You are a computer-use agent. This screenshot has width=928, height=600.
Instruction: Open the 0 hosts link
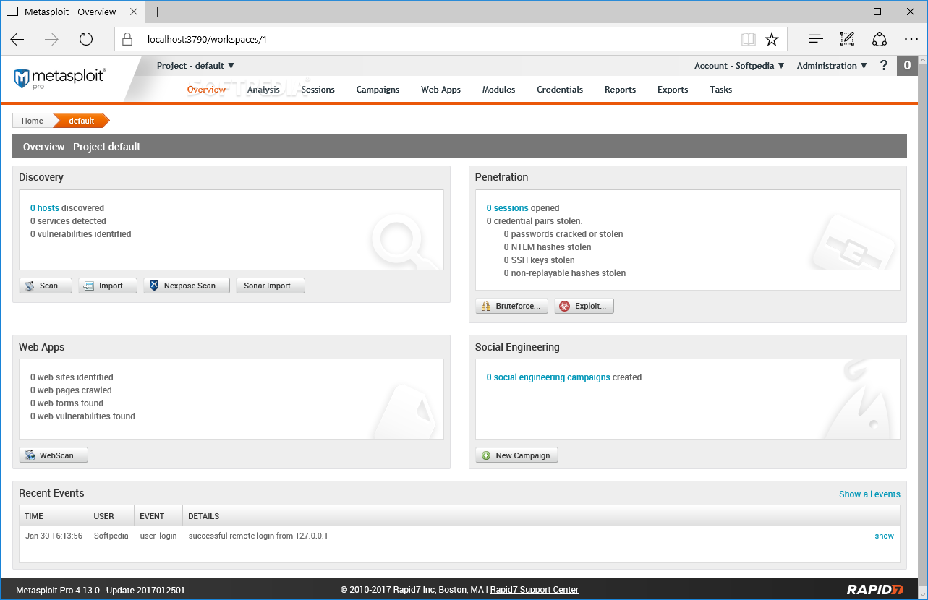45,208
